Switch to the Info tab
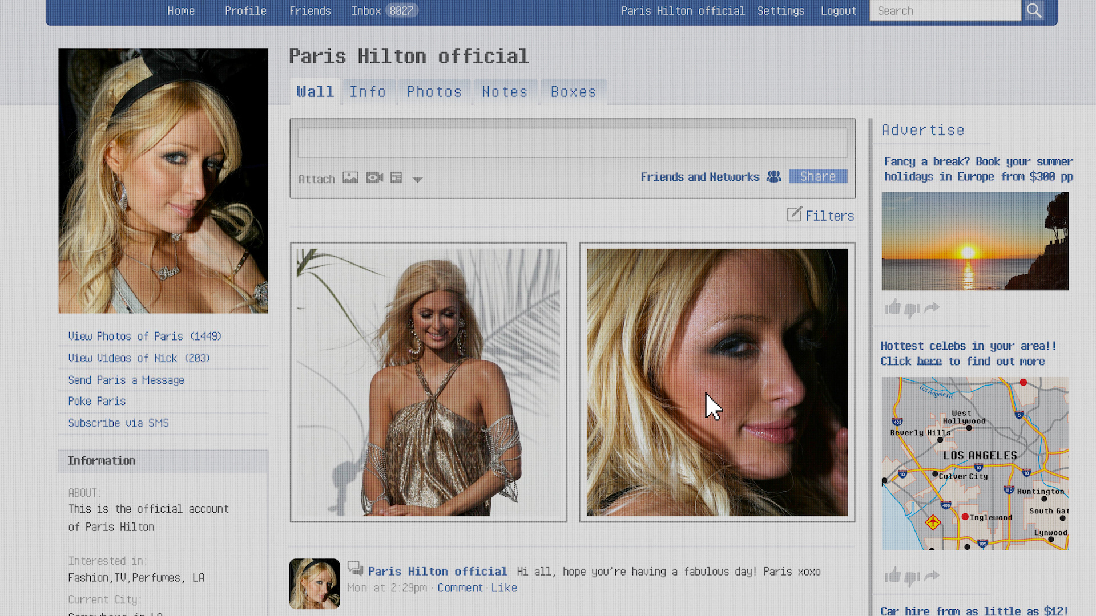The height and width of the screenshot is (616, 1096). [x=368, y=92]
